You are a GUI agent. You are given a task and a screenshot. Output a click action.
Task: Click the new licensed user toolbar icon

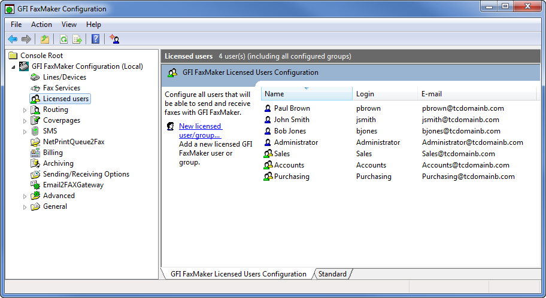point(114,39)
